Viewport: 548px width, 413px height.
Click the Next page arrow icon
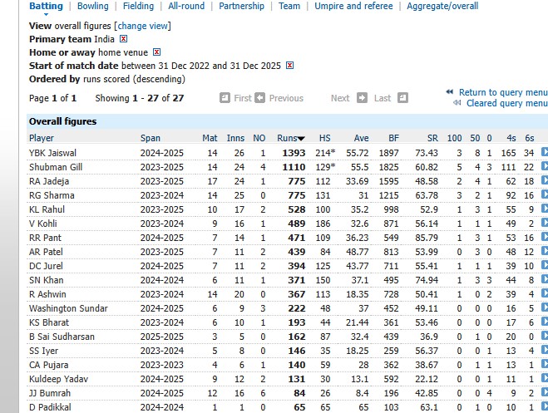(x=362, y=98)
